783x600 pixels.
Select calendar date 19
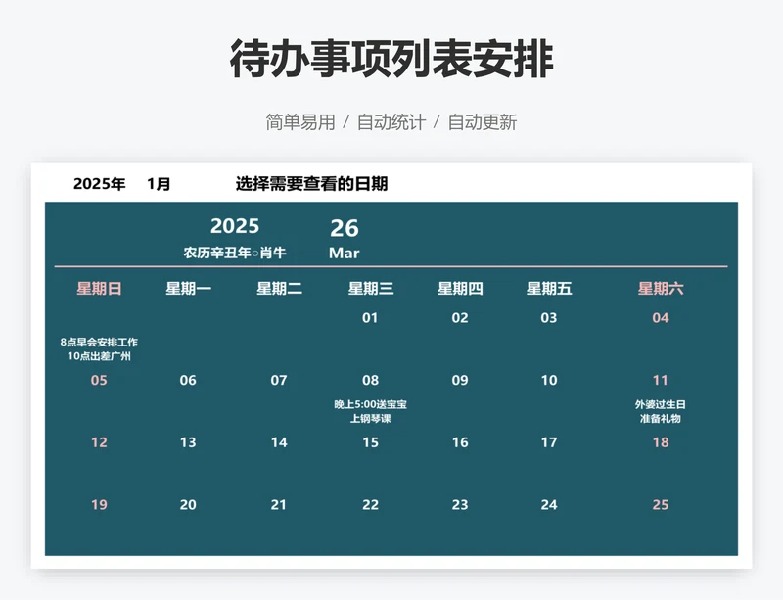click(99, 505)
